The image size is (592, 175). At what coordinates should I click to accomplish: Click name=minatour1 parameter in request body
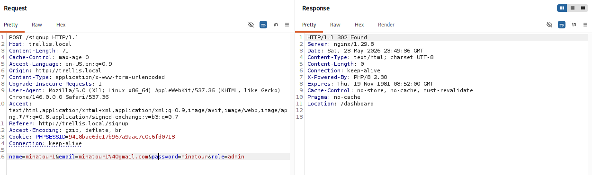32,157
